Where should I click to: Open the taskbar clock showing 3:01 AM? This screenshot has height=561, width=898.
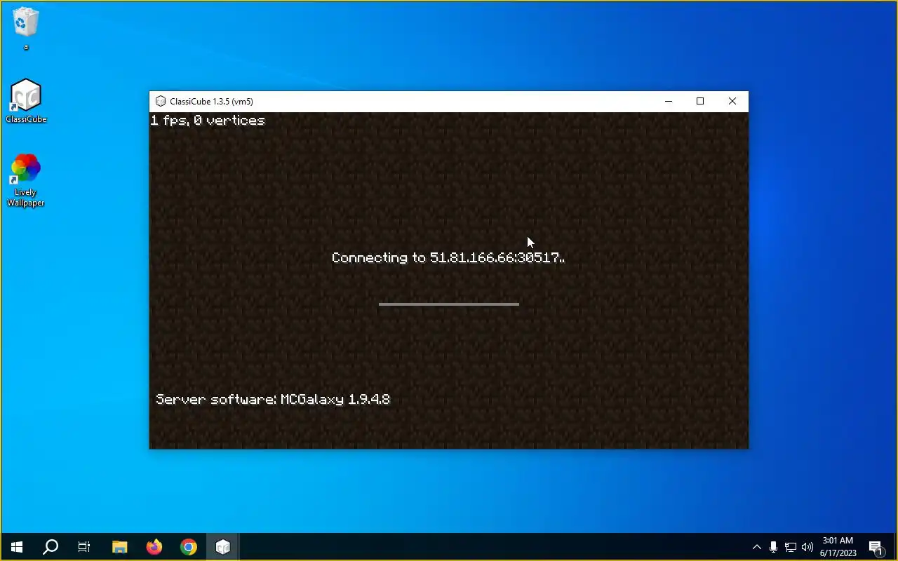tap(838, 547)
